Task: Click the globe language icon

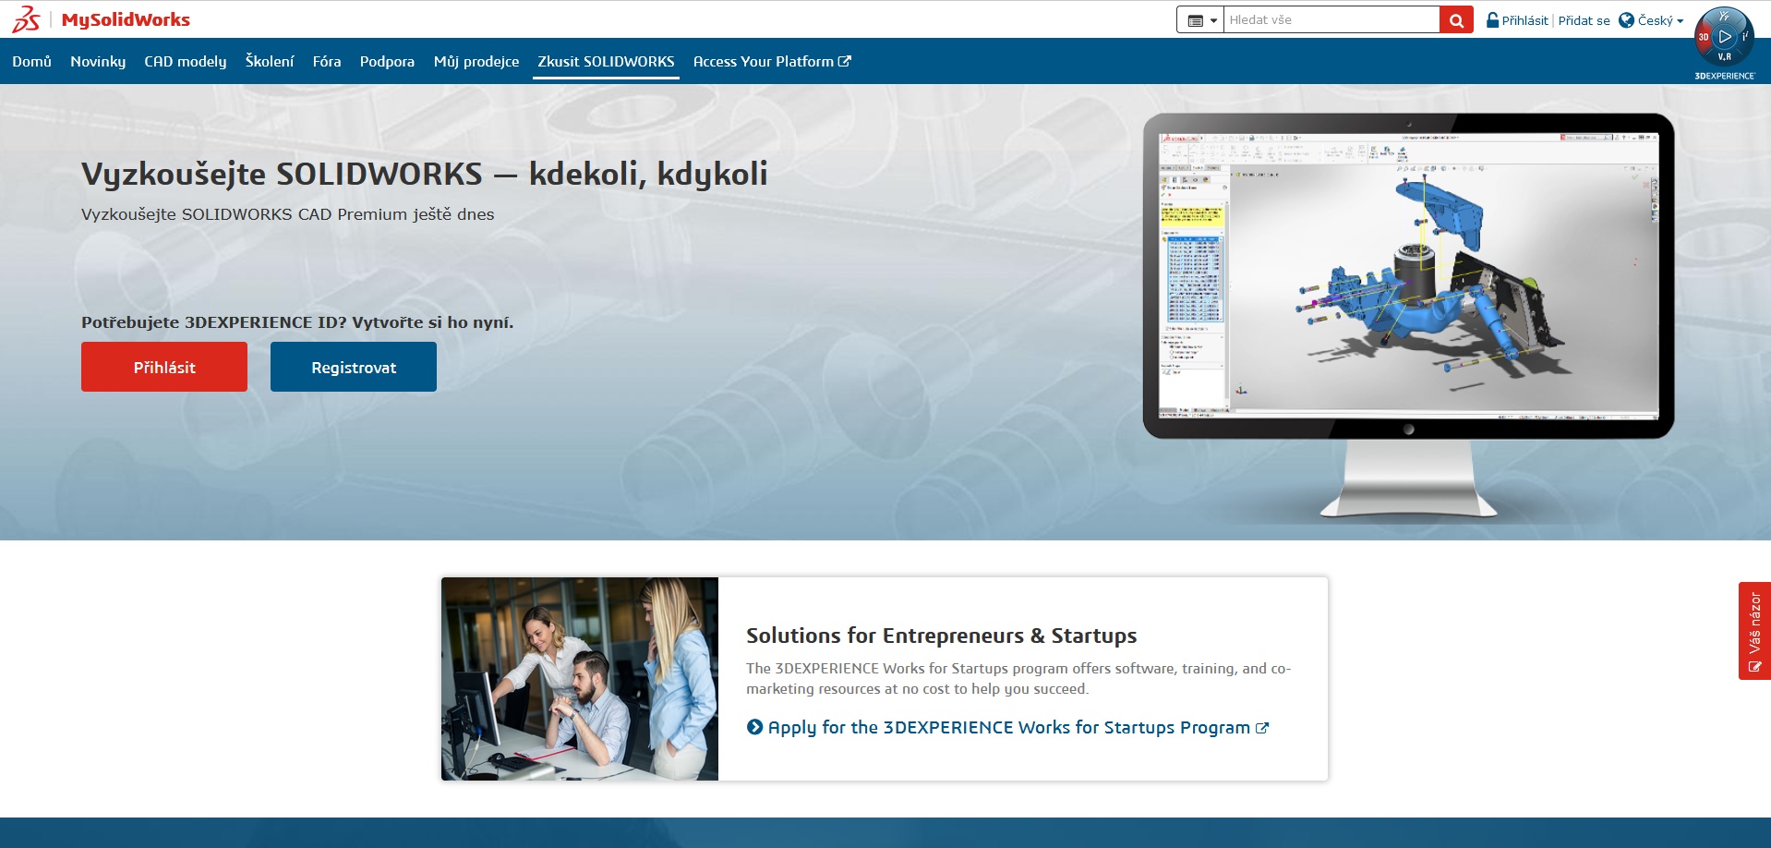Action: click(x=1627, y=19)
